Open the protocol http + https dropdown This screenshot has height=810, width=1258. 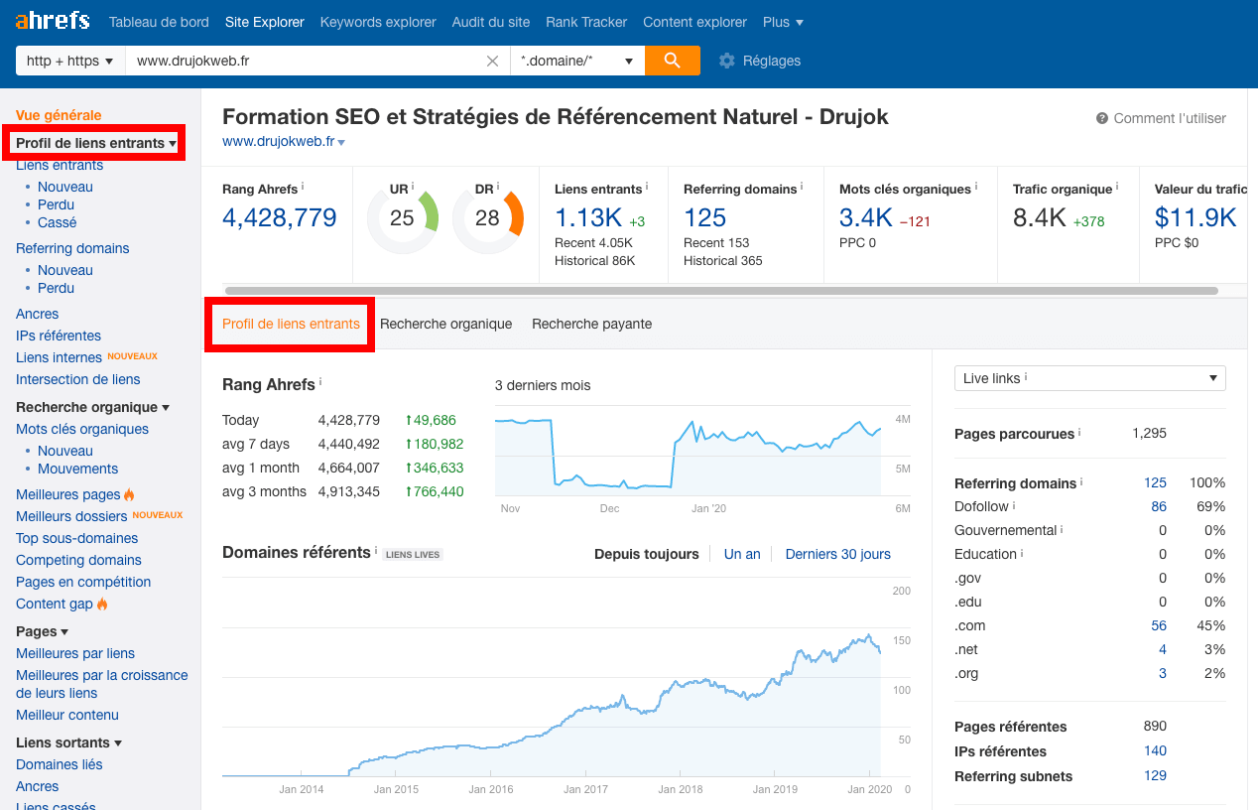(x=70, y=61)
